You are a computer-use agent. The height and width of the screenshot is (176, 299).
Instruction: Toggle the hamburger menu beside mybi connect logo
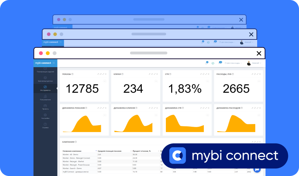point(54,63)
